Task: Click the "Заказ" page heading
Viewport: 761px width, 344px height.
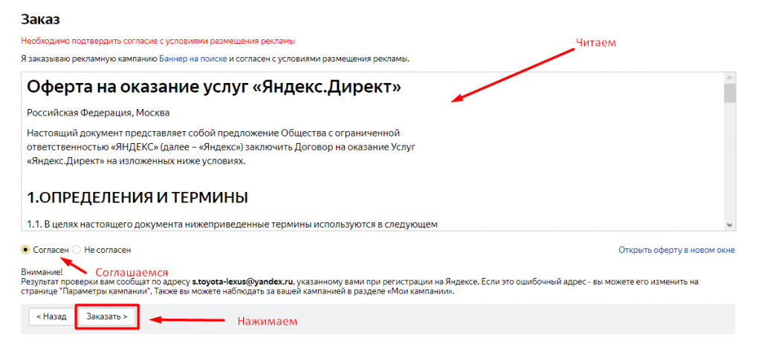Action: click(x=40, y=19)
